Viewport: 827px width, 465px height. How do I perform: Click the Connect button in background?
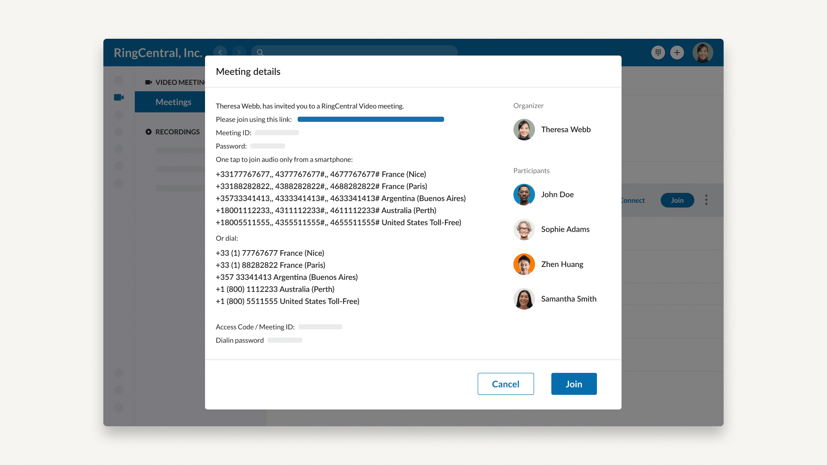pos(632,200)
